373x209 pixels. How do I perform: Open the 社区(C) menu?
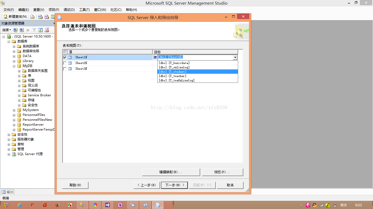point(116,10)
